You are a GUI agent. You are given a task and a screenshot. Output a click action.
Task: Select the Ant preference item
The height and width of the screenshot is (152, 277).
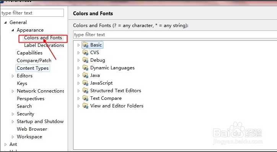coord(13,144)
